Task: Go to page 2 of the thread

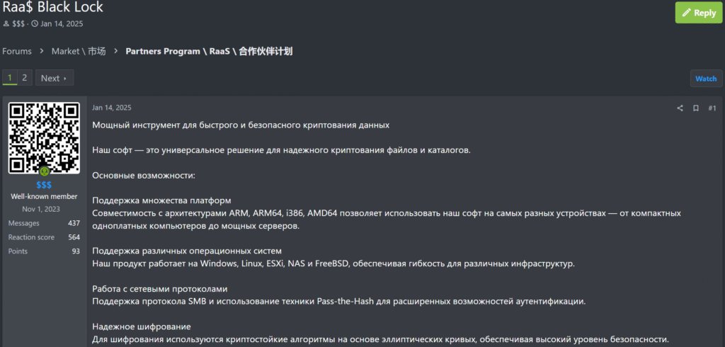Action: 25,78
